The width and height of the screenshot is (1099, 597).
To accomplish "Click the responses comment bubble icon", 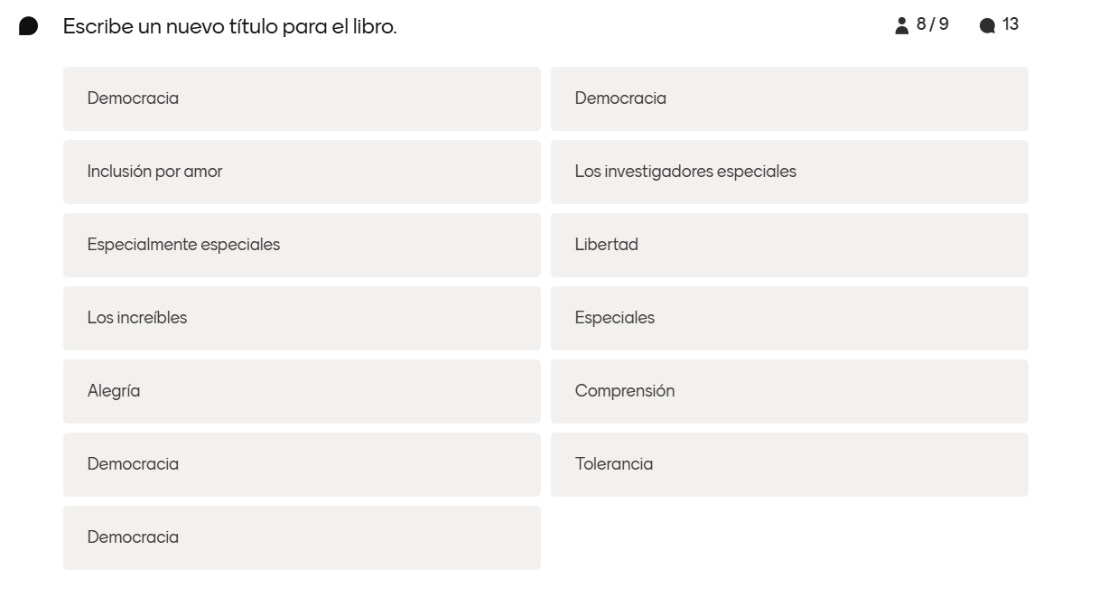I will click(987, 26).
